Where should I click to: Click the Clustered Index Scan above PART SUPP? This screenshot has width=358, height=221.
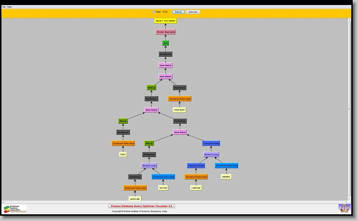[179, 99]
